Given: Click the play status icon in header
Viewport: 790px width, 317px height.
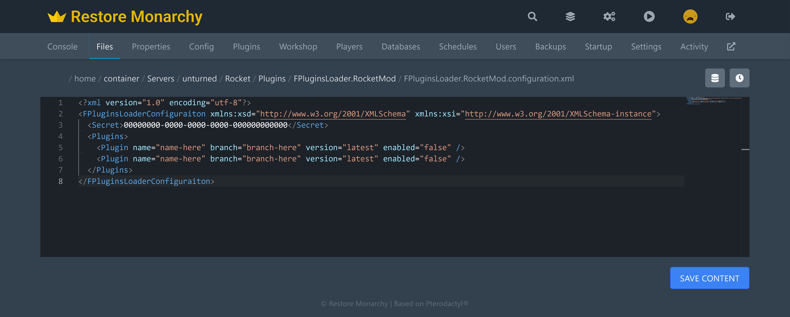Looking at the screenshot, I should (649, 16).
